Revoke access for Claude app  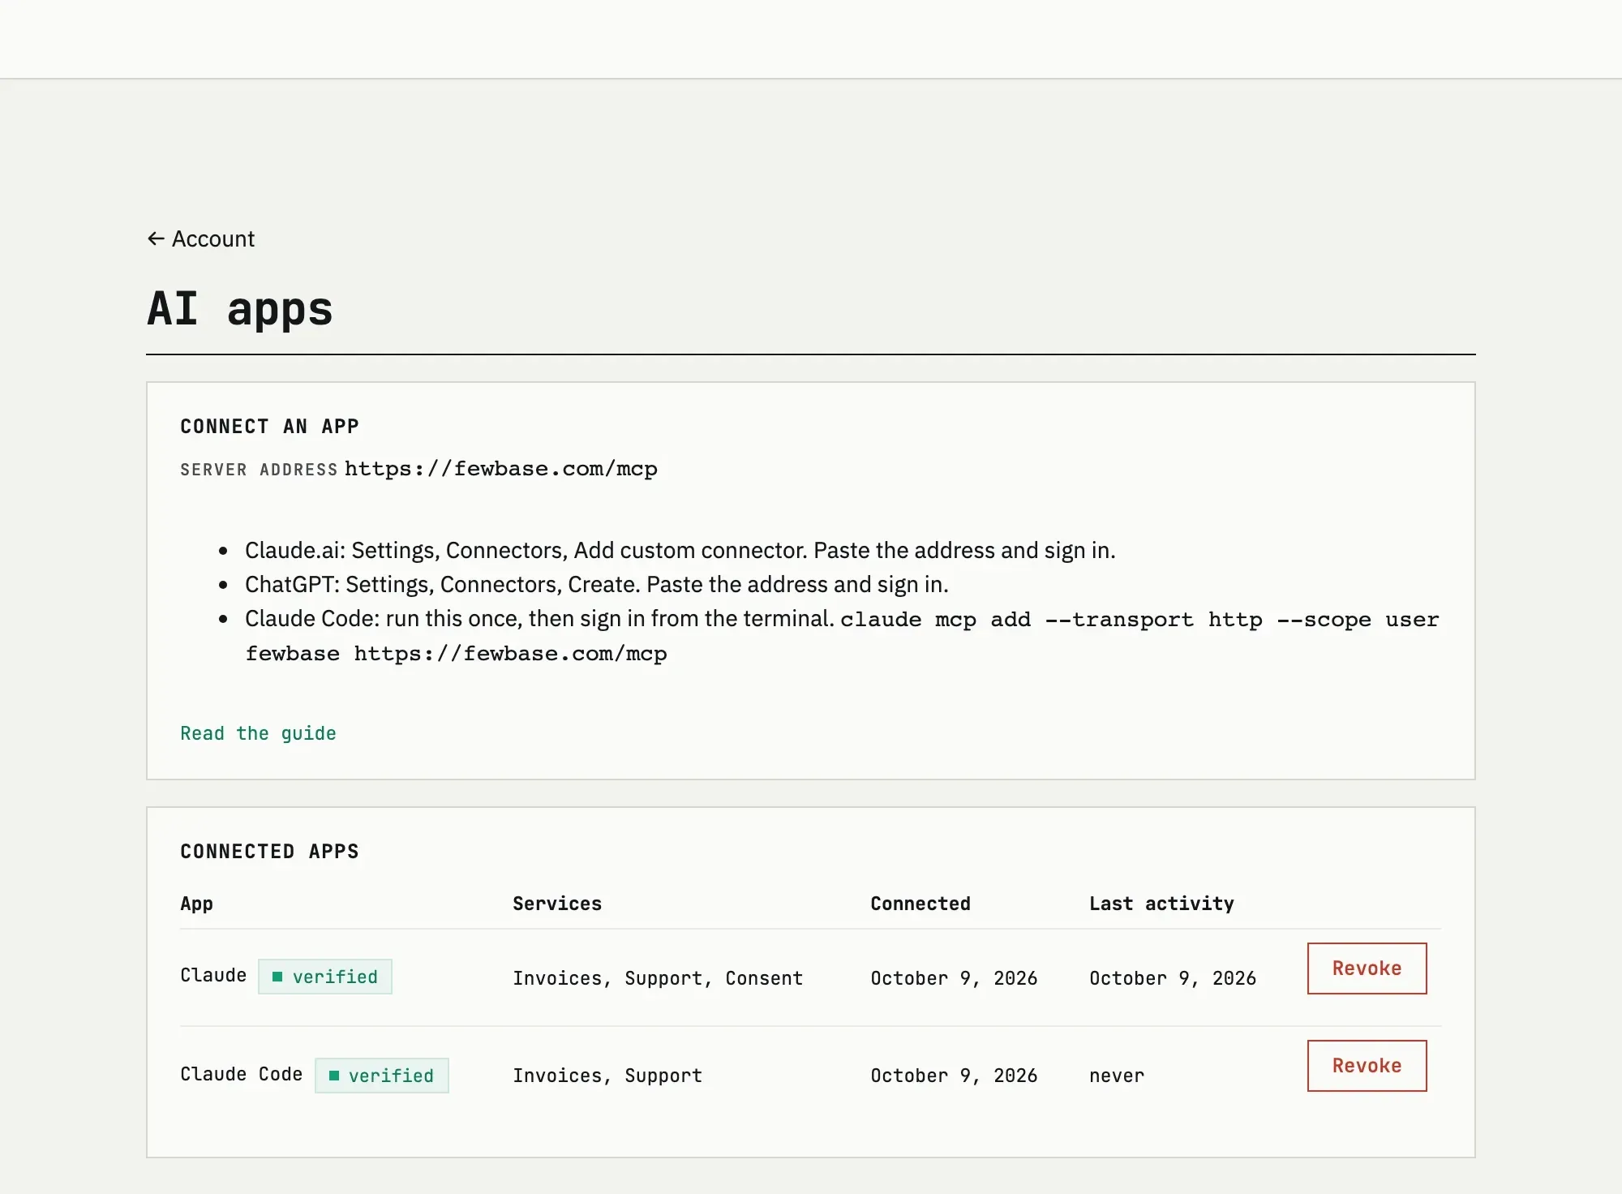[1367, 969]
